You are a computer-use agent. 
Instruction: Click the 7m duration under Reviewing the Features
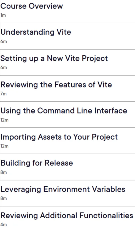point(4,94)
